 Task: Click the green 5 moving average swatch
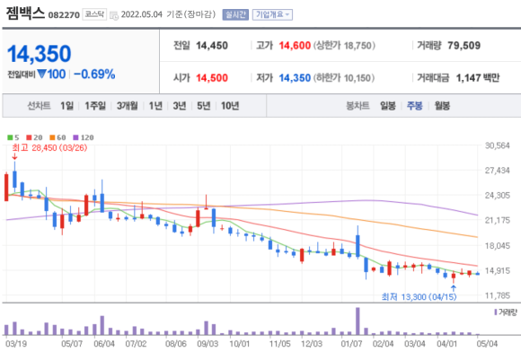point(10,137)
